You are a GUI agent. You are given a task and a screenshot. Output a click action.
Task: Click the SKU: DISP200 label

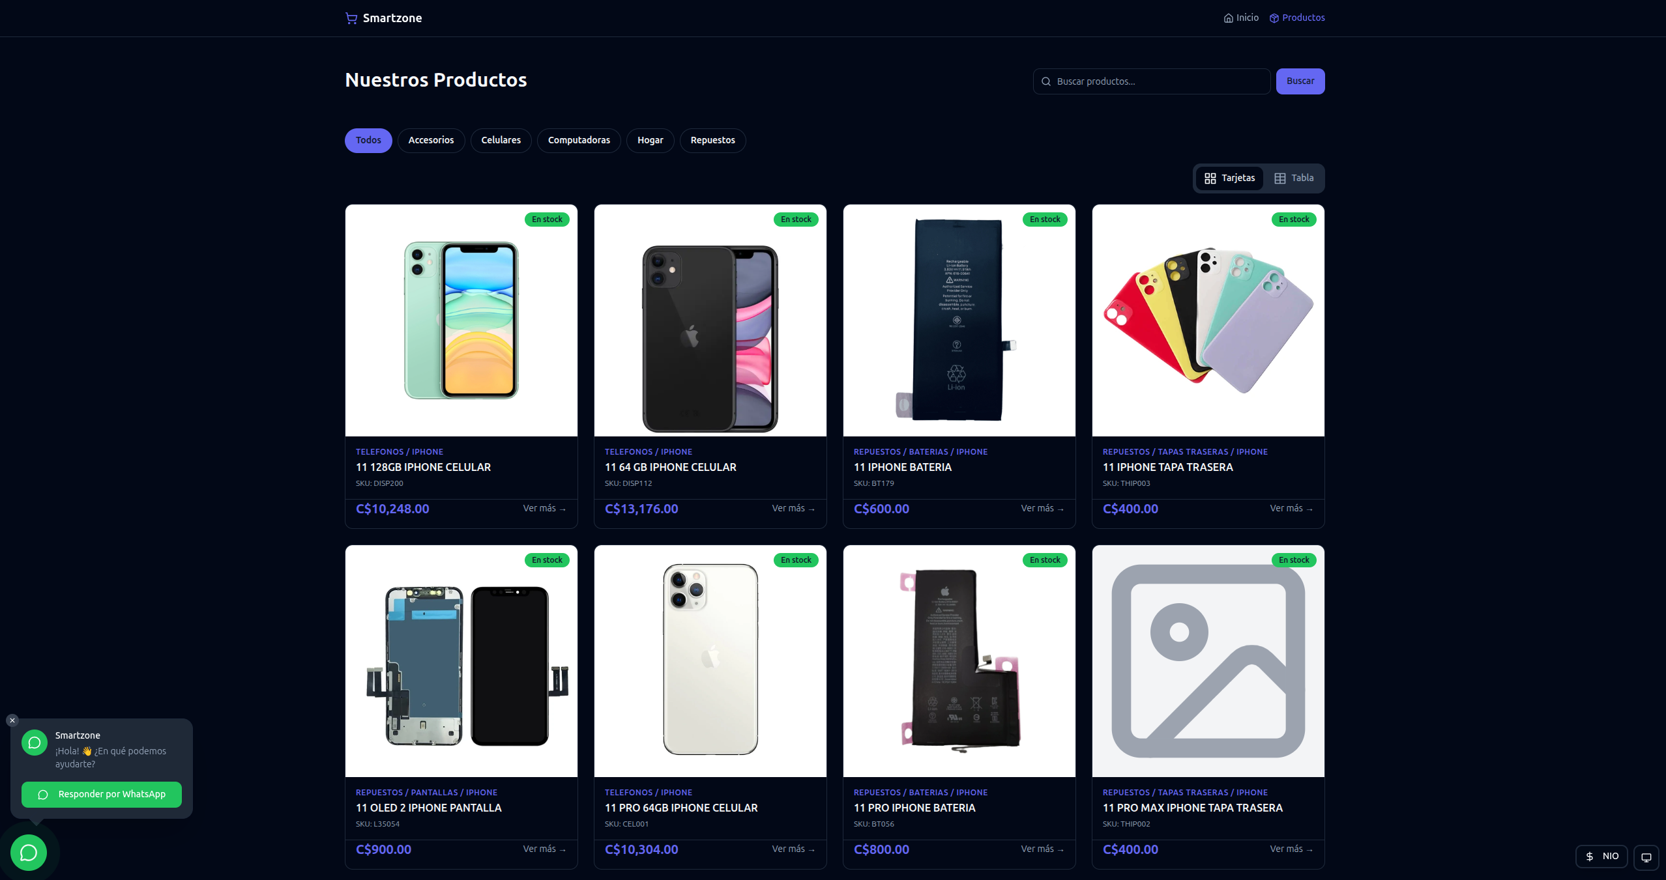tap(379, 484)
